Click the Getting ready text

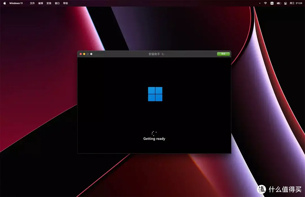[x=154, y=139]
